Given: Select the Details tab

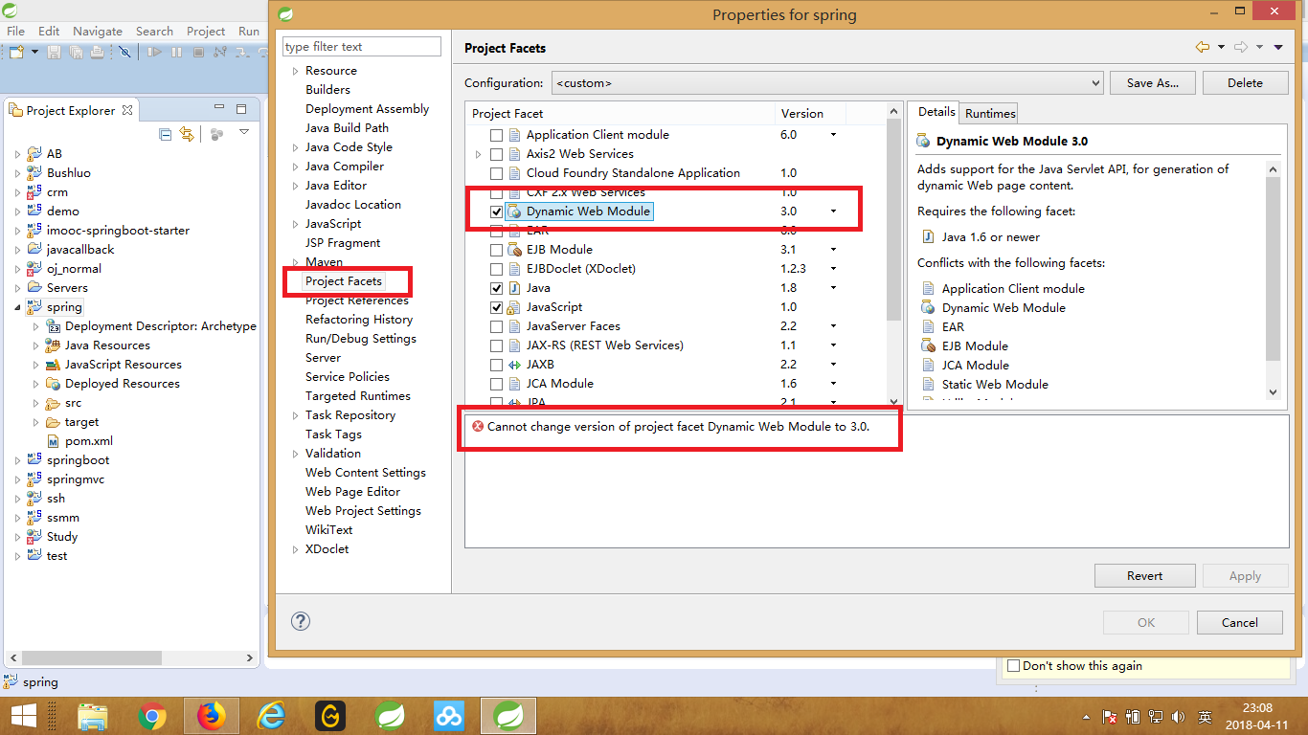Looking at the screenshot, I should [x=936, y=112].
